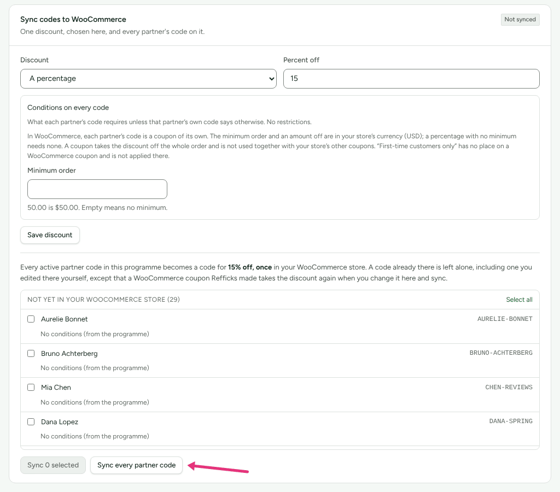Click the Sync 0 selected button
This screenshot has height=492, width=560.
(53, 465)
